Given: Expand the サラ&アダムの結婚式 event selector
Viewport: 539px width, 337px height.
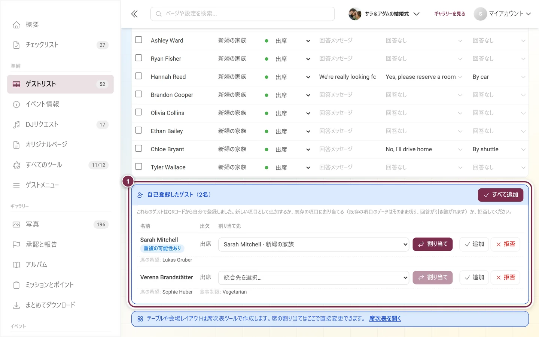Looking at the screenshot, I should click(384, 14).
